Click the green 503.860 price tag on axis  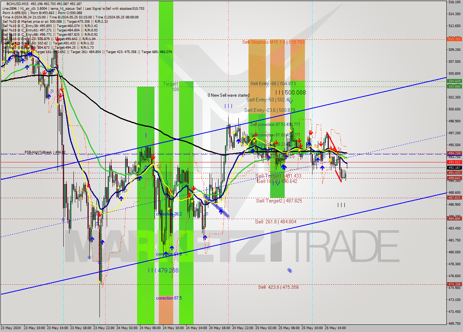[x=454, y=86]
